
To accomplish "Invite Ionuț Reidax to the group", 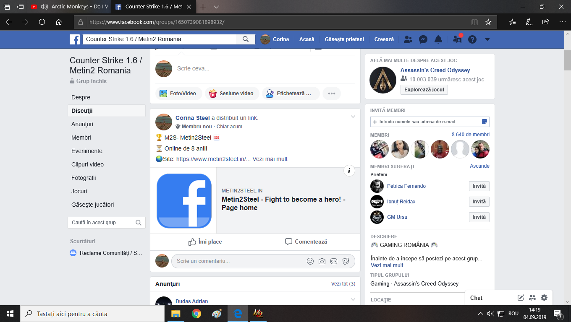I will (x=479, y=202).
